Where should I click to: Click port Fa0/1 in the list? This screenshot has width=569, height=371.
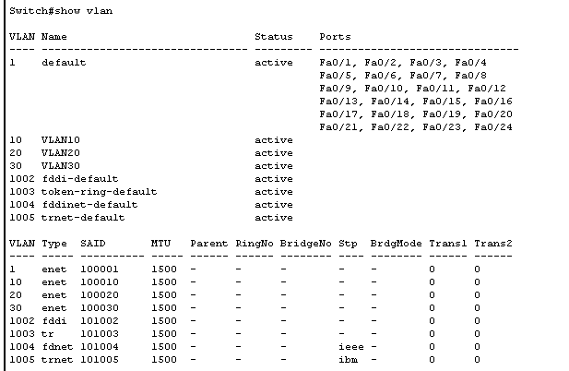(x=336, y=63)
